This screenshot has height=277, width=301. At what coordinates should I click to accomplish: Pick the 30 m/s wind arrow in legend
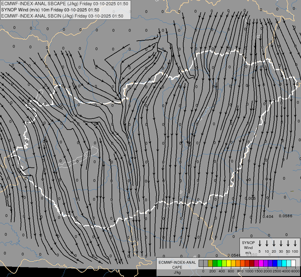pyautogui.click(x=281, y=243)
